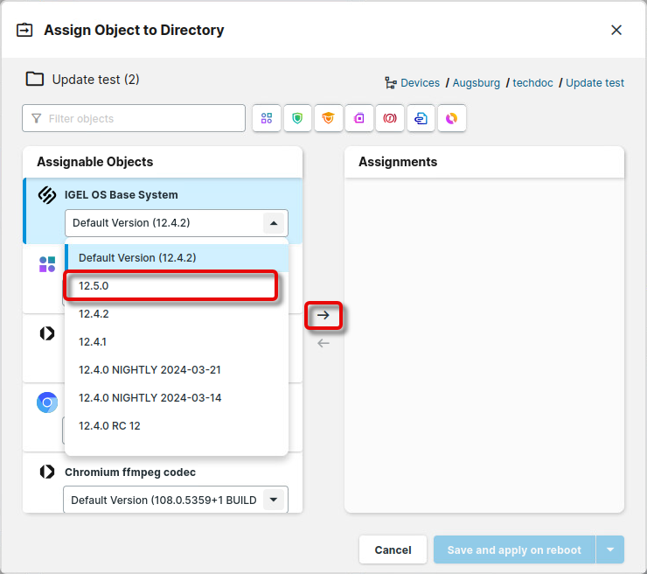Click the IGEL OS Base System logo
Screen dimensions: 647x574
point(47,195)
